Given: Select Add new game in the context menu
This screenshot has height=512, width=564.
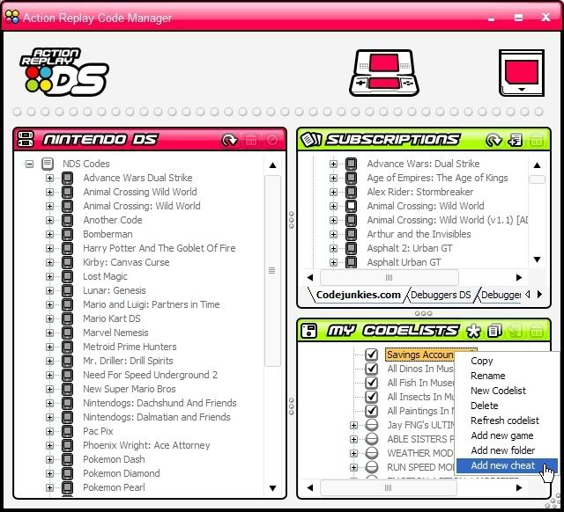Looking at the screenshot, I should (507, 435).
